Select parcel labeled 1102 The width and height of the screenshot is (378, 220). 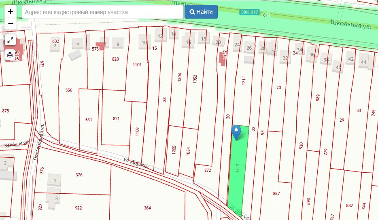137,65
